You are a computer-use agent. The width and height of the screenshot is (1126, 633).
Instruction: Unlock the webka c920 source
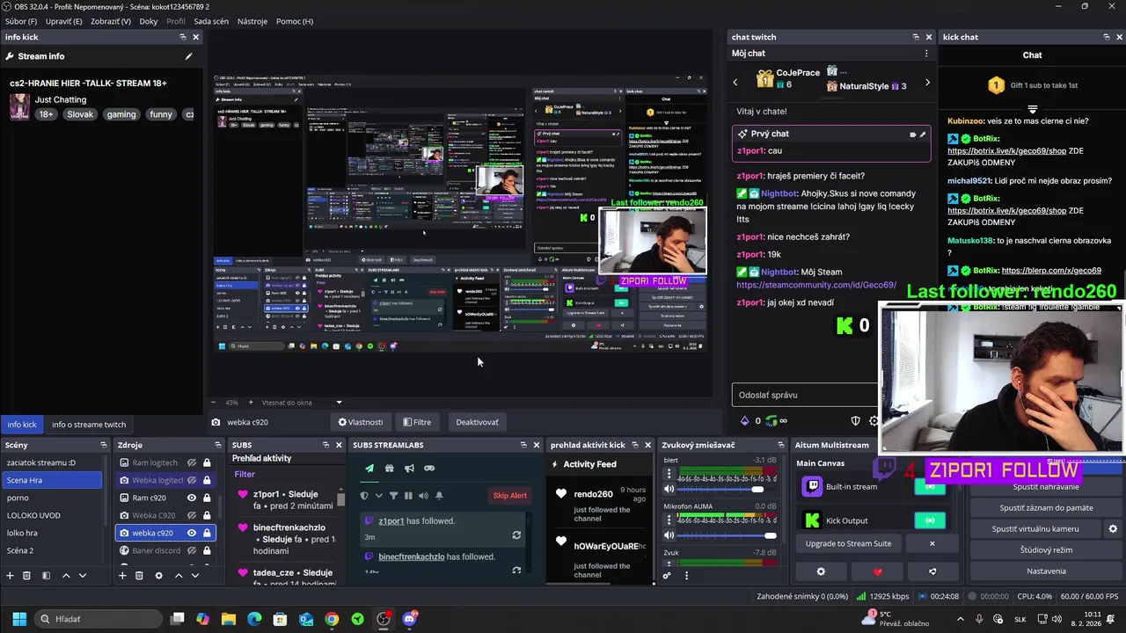tap(207, 533)
